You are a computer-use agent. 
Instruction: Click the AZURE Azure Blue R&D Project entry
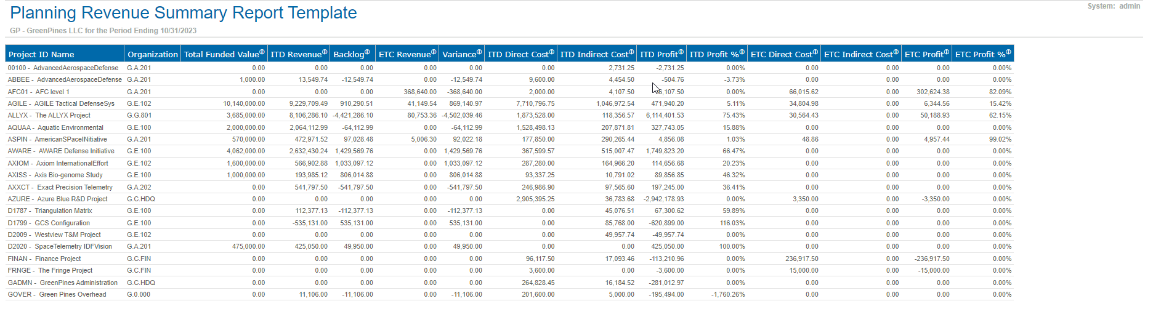pyautogui.click(x=57, y=199)
